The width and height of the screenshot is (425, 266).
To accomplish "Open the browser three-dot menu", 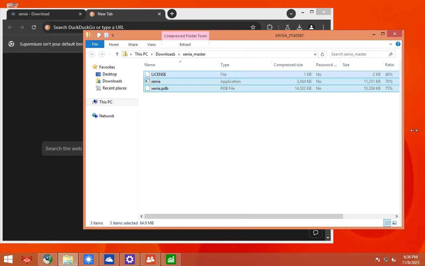I will point(323,27).
